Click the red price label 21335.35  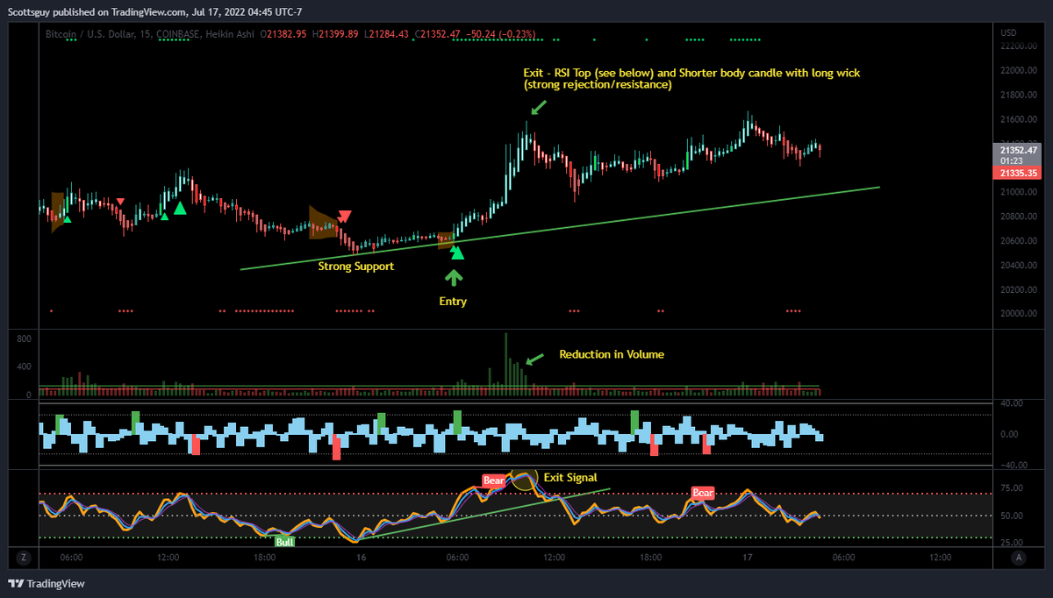point(1016,174)
